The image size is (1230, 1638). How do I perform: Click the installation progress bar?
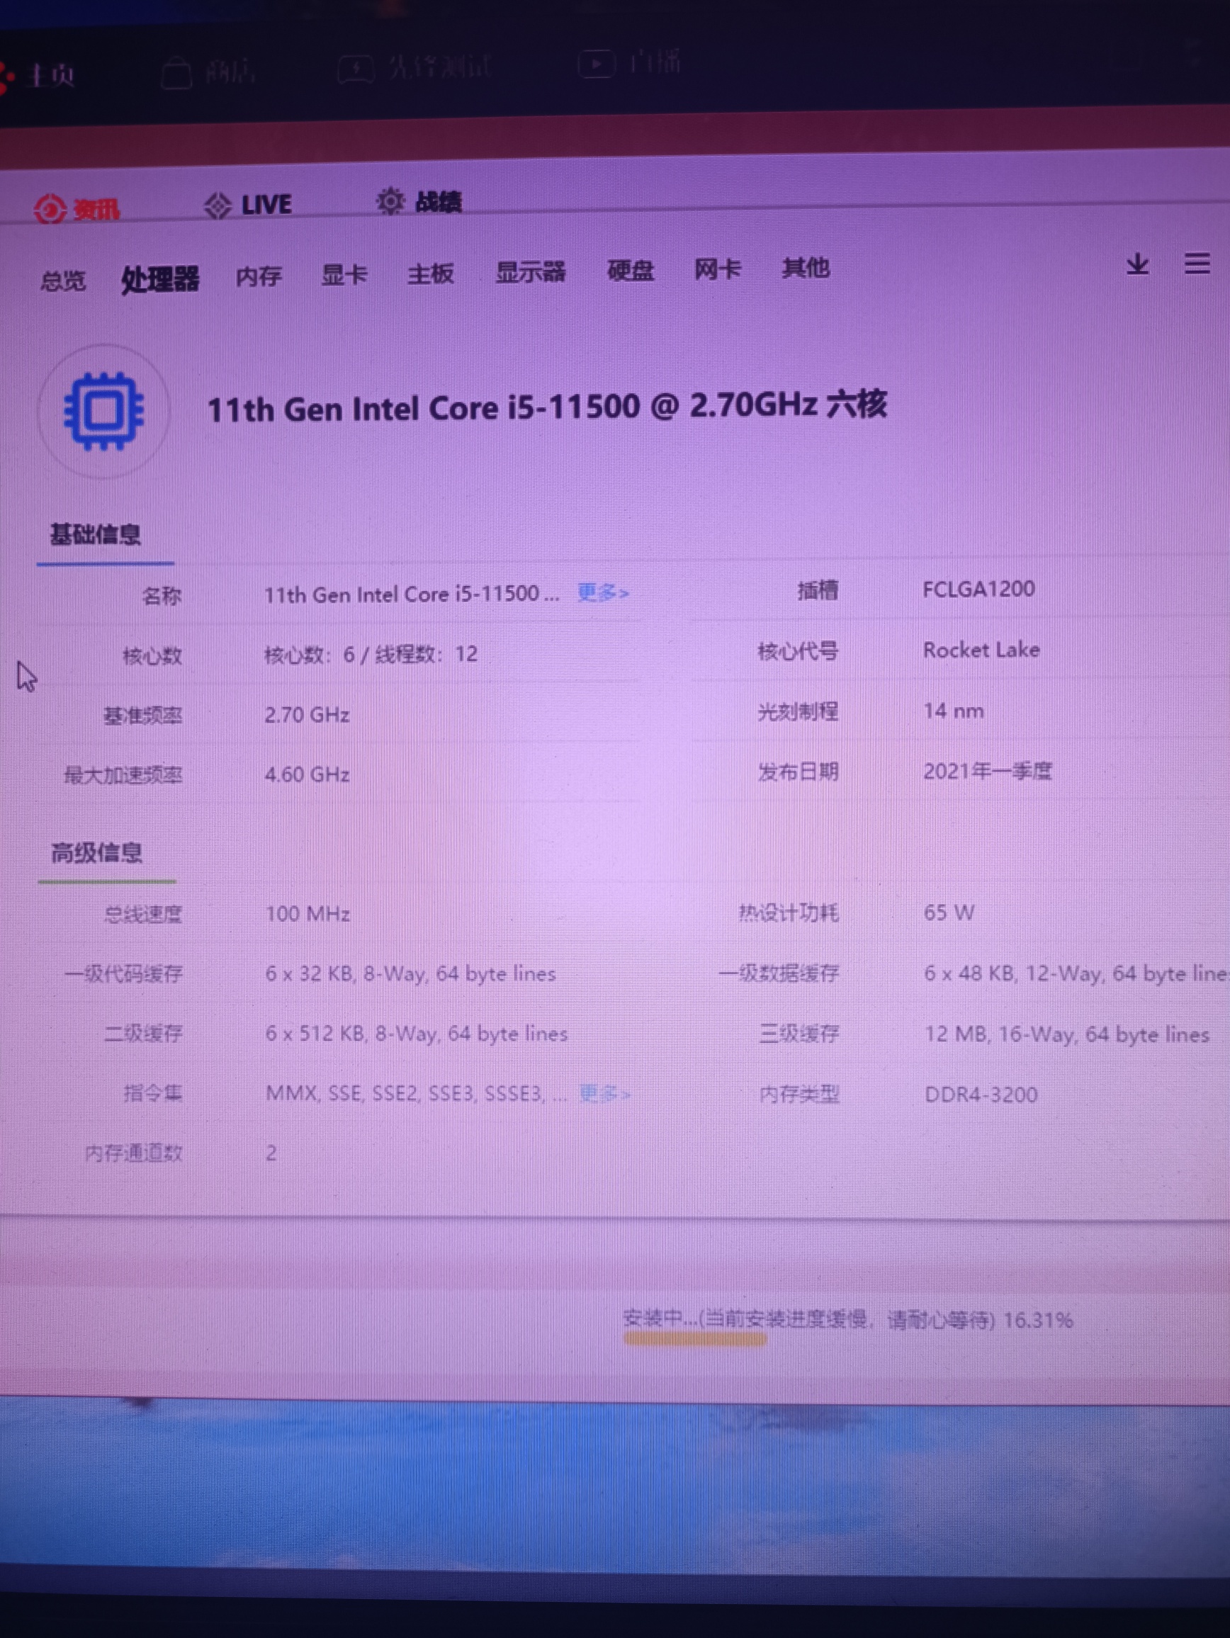[x=694, y=1339]
